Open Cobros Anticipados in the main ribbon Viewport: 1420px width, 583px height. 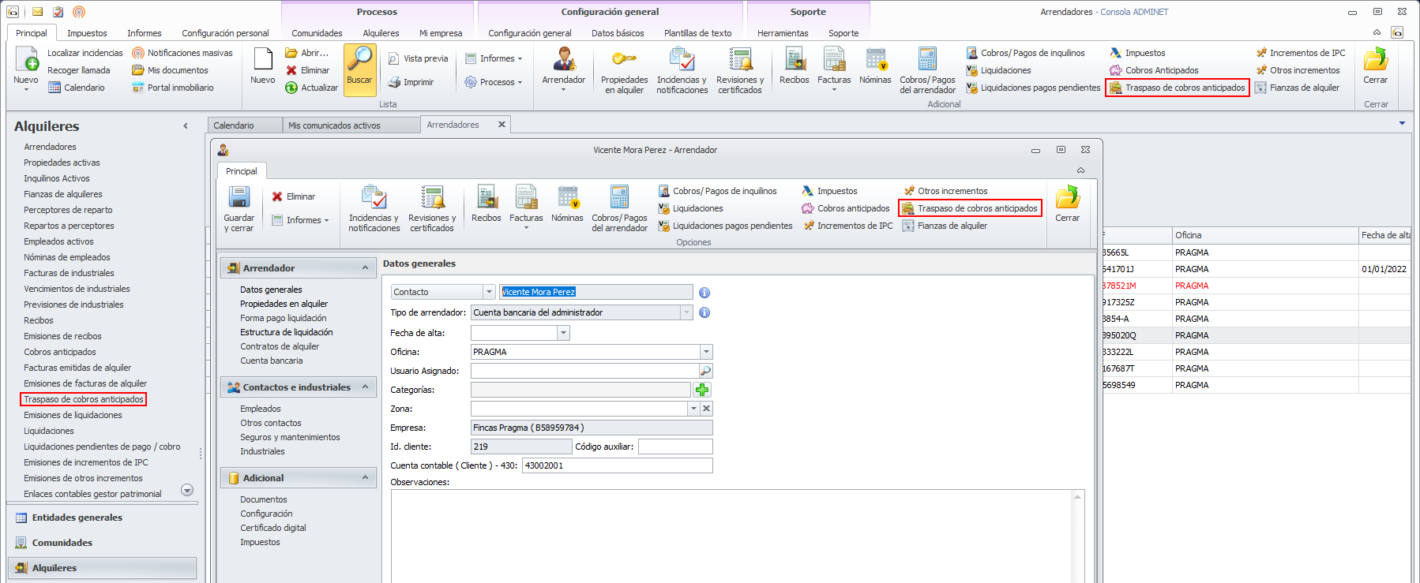[x=1154, y=70]
